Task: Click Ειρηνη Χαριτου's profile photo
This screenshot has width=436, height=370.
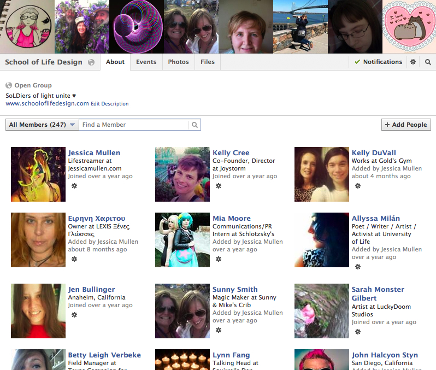Action: point(38,240)
